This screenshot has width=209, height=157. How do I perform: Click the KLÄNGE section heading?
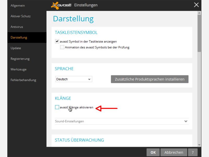tap(63, 98)
